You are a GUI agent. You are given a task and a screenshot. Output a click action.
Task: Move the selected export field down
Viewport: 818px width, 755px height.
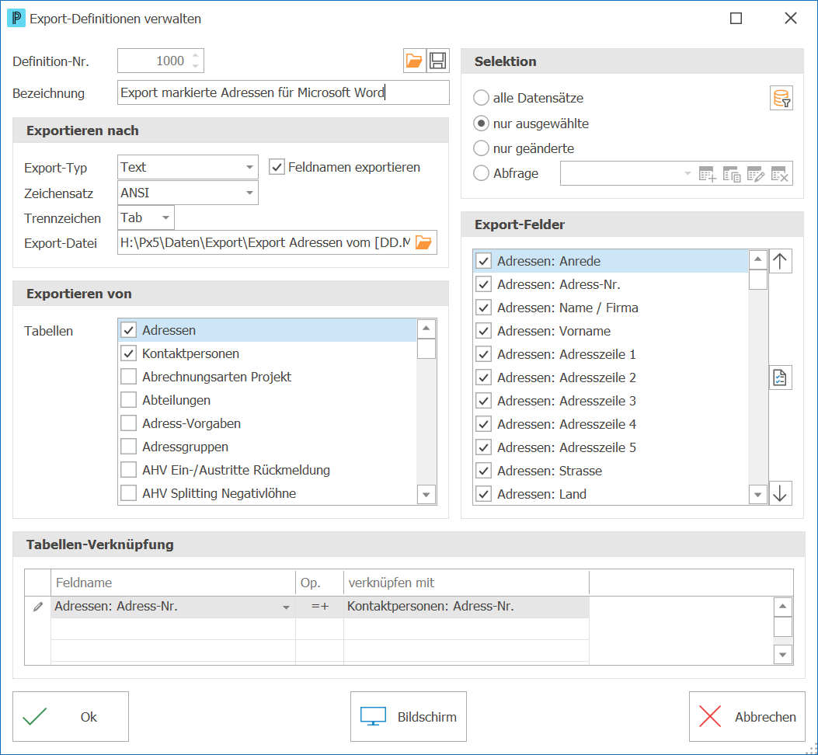pos(780,493)
